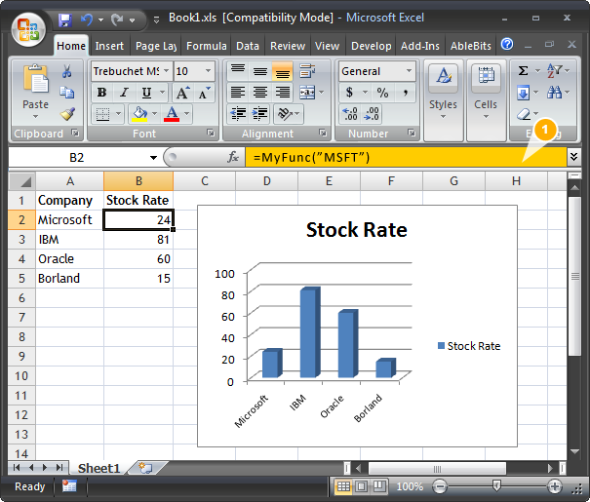The width and height of the screenshot is (590, 502).
Task: Copy the selected cell
Action: 67,93
